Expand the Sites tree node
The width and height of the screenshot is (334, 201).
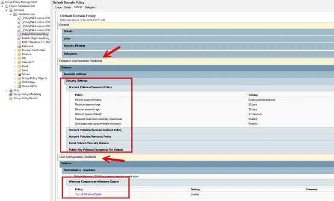coord(6,90)
